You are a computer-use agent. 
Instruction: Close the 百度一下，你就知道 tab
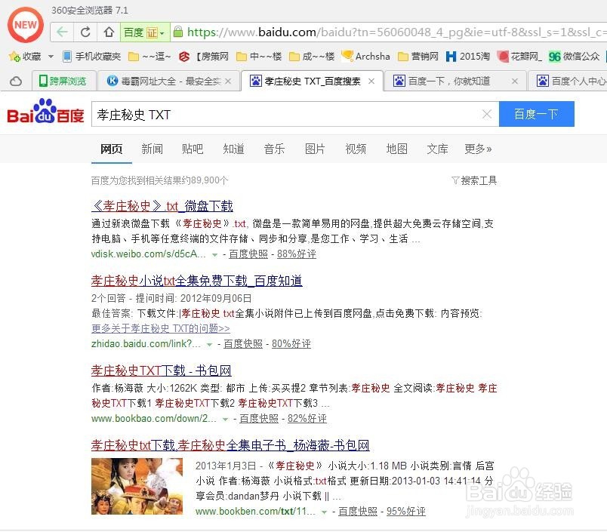pyautogui.click(x=514, y=81)
